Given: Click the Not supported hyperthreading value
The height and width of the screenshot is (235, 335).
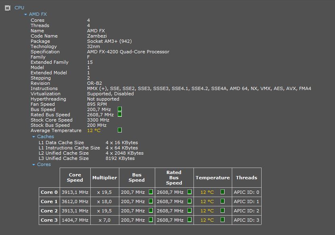Looking at the screenshot, I should 103,99.
